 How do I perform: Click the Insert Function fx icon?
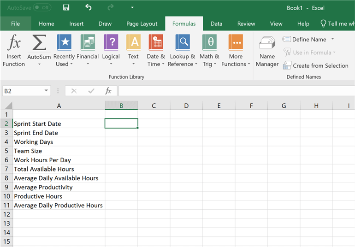[14, 43]
